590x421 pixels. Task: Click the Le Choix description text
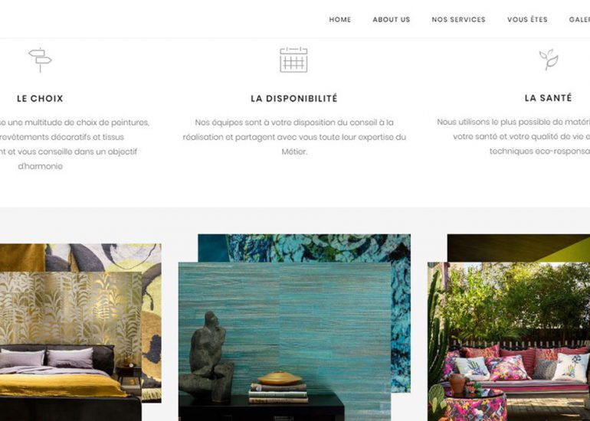(x=71, y=144)
